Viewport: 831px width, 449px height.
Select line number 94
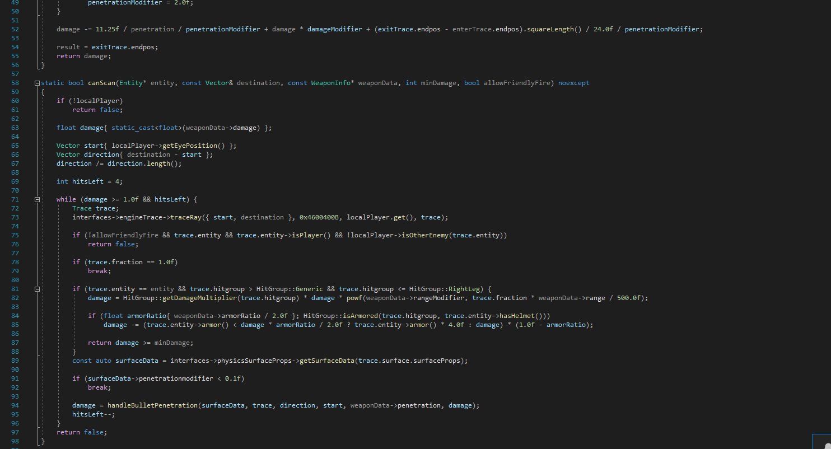click(x=15, y=405)
